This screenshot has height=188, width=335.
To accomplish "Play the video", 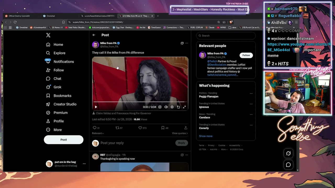I will [96, 107].
